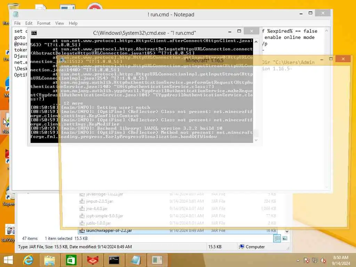
Task: Switch to Notepad taskbar button
Action: point(136,260)
